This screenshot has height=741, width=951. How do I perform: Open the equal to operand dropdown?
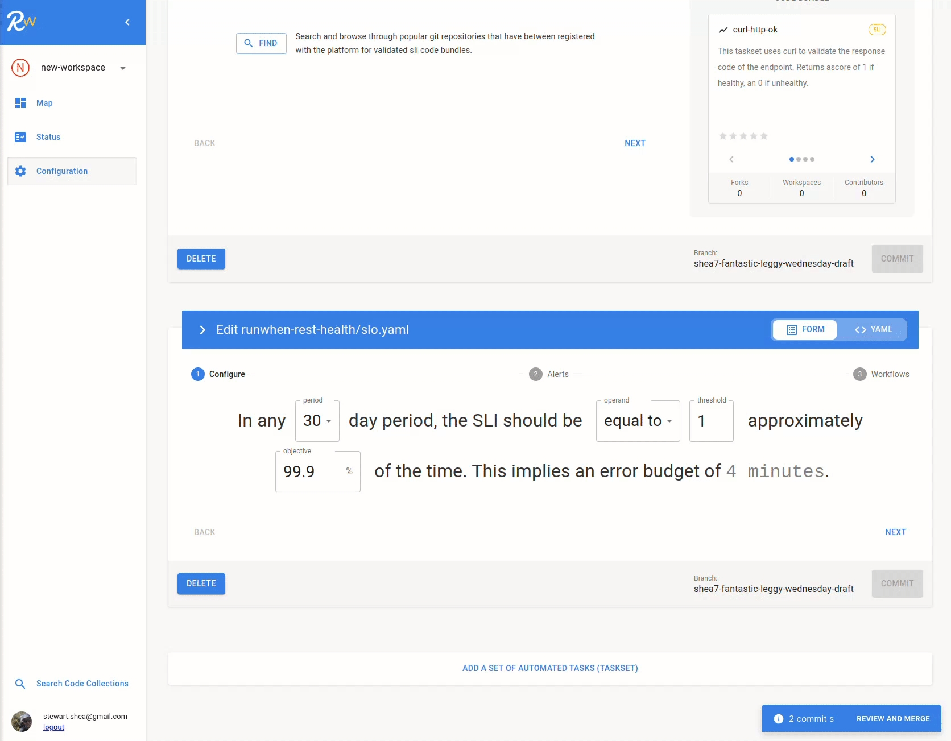click(x=637, y=421)
